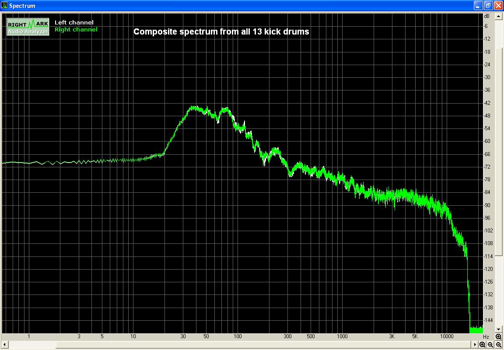Click the '-90' dB axis label
Image resolution: width=504 pixels, height=350 pixels.
tap(487, 205)
